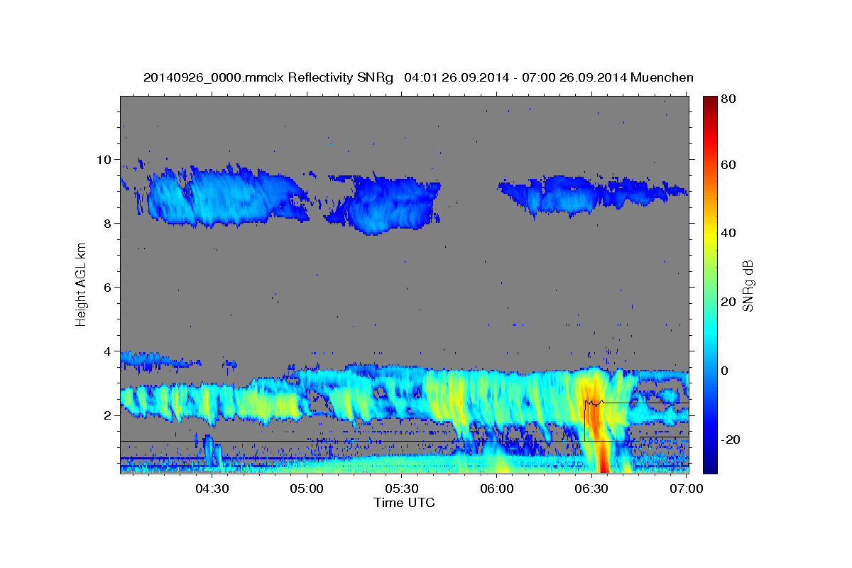
Task: Click the colorbar value label 20
Action: coord(728,302)
